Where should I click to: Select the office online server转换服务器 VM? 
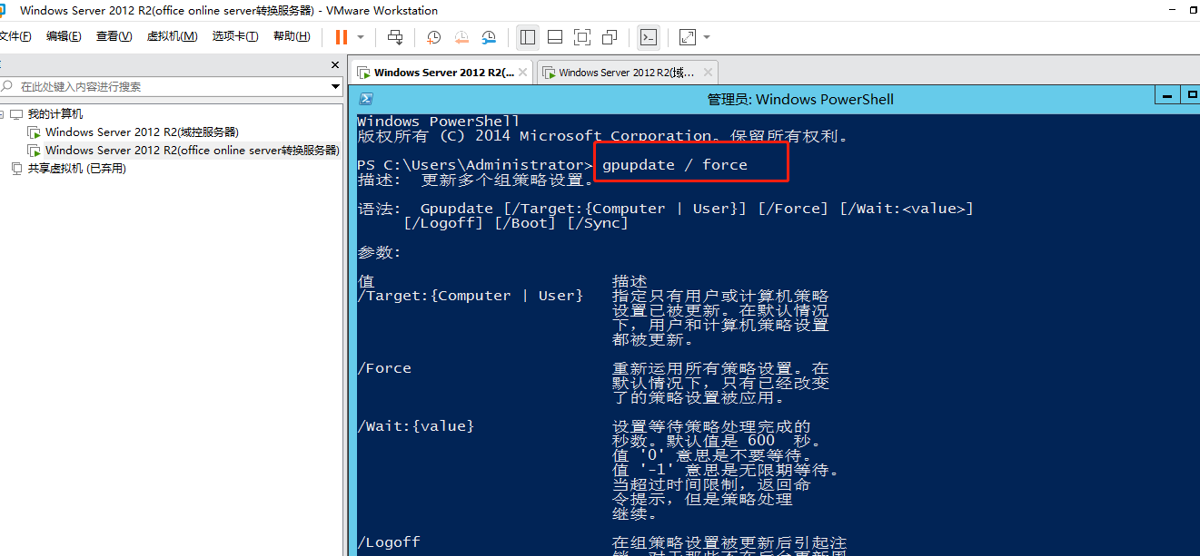[192, 151]
